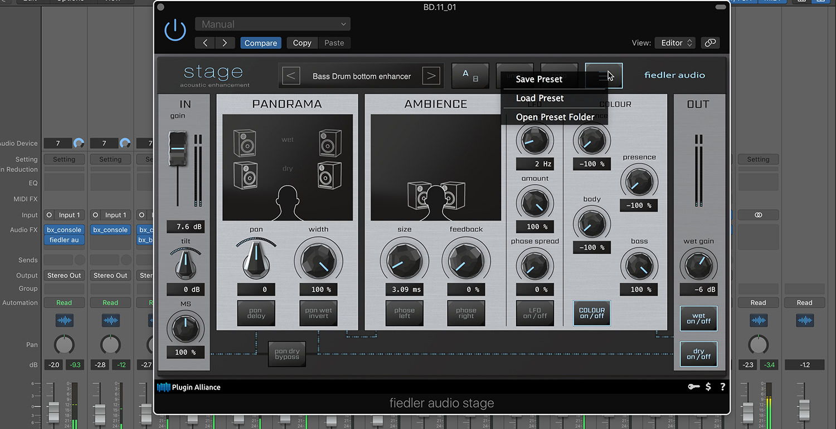This screenshot has width=836, height=429.
Task: Toggle the plugin power bypass button
Action: [175, 30]
